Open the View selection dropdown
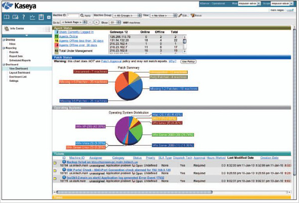 coord(163,15)
